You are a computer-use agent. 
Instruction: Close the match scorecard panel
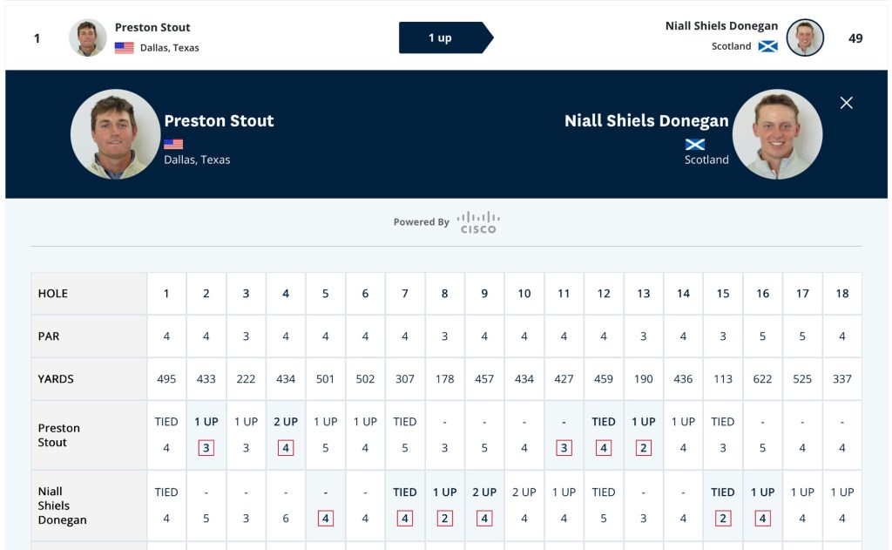[x=846, y=103]
